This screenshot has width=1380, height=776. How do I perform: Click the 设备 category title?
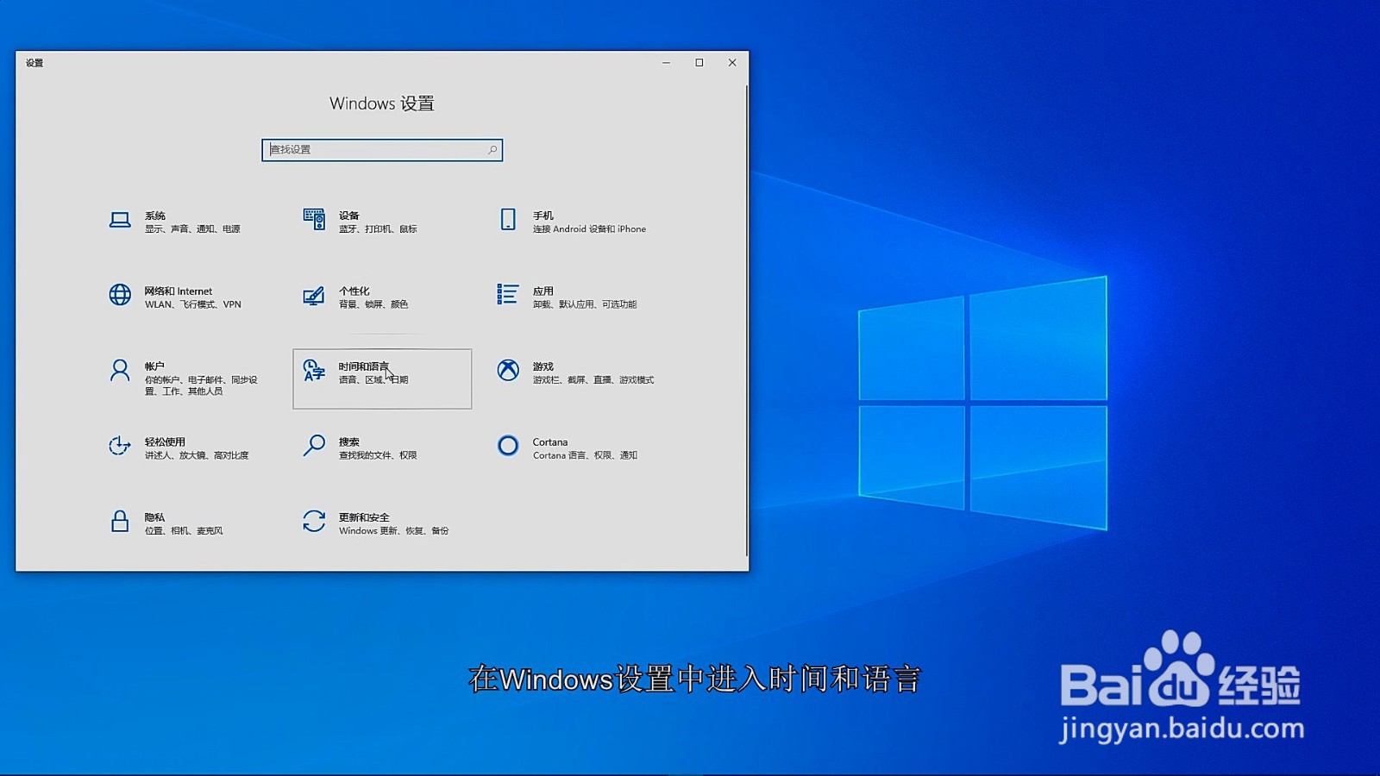[349, 216]
